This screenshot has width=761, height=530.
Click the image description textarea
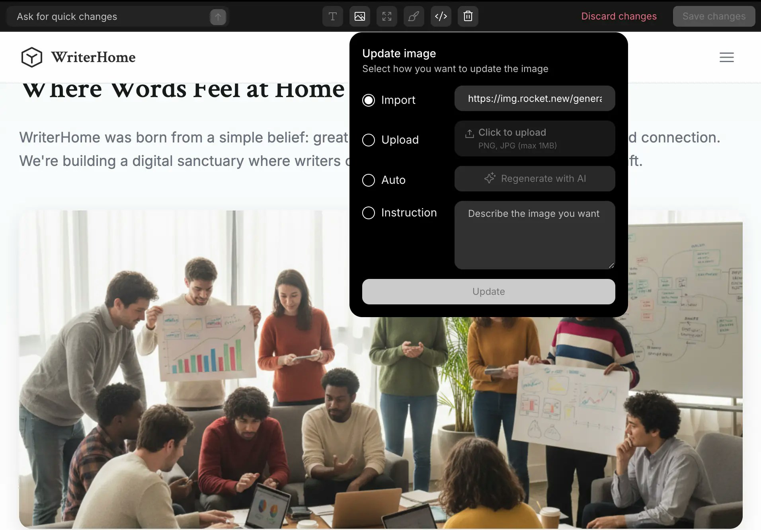click(x=534, y=235)
